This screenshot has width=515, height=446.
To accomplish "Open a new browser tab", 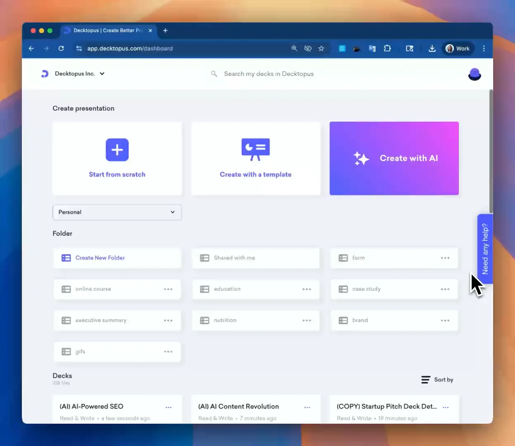I will click(x=165, y=31).
